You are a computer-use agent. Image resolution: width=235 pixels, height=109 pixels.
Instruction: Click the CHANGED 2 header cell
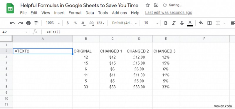(x=139, y=51)
